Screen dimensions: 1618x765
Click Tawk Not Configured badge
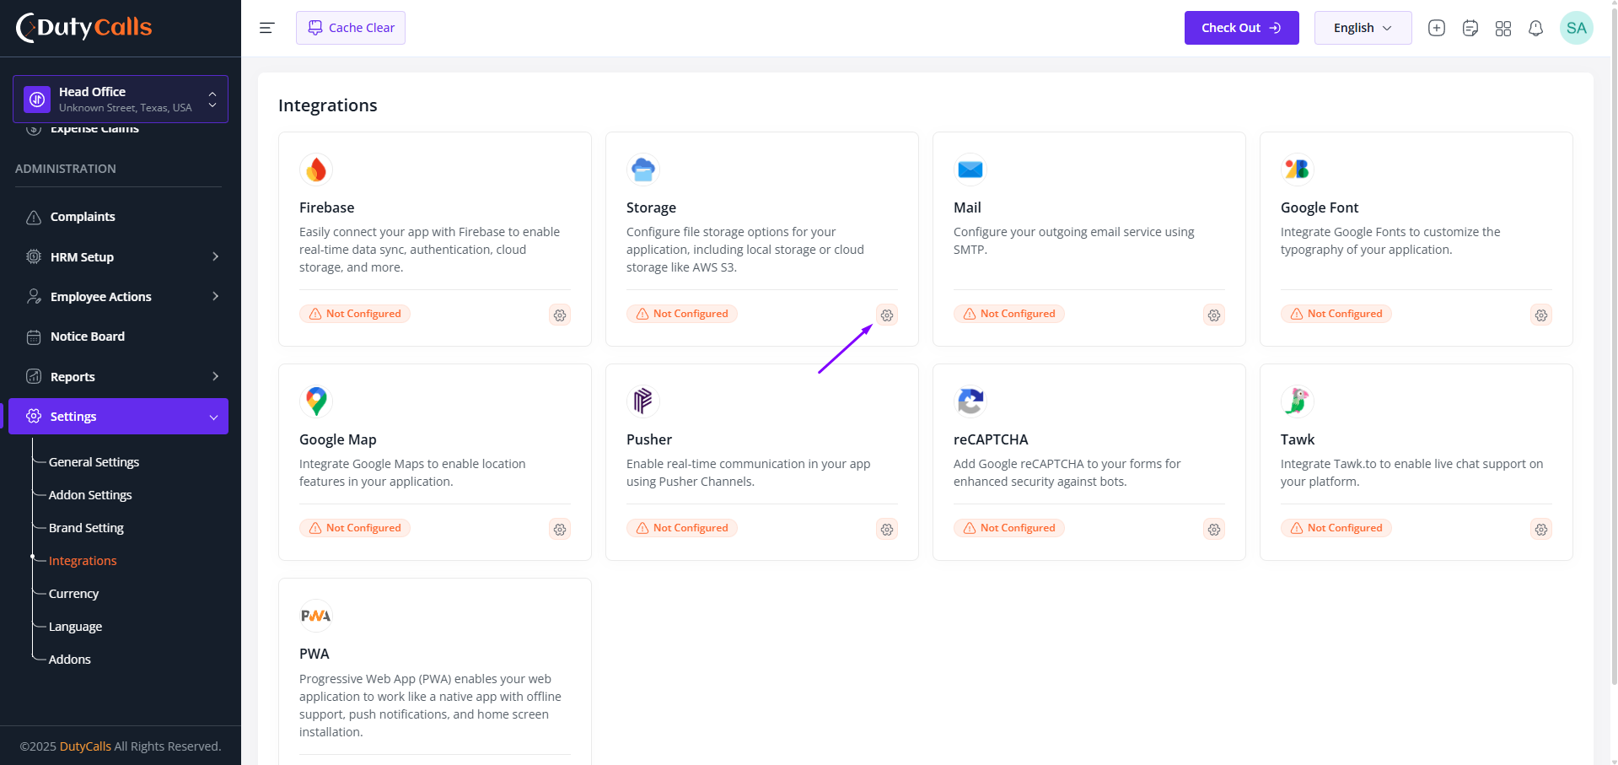pos(1336,528)
